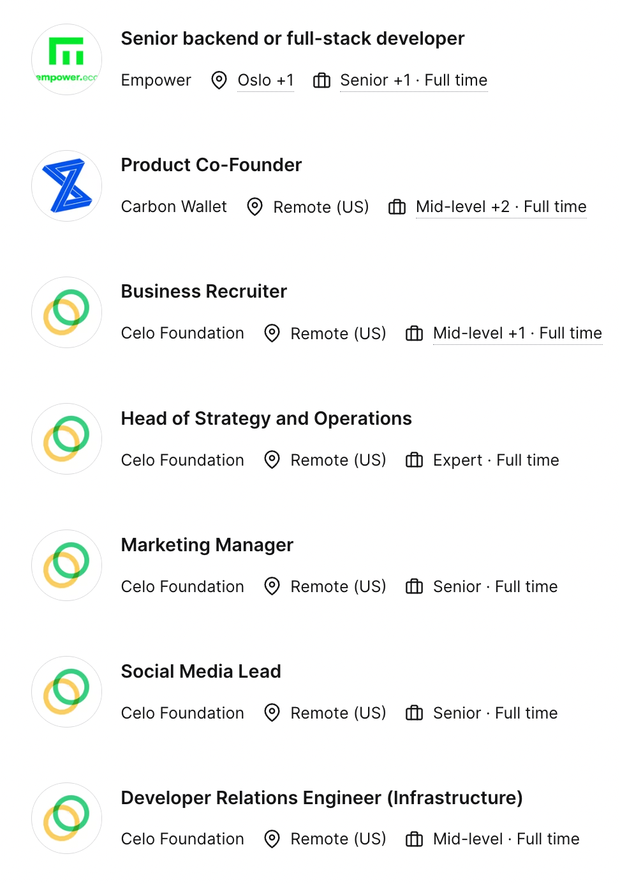The image size is (620, 884).
Task: Expand 'Mid-level +2 · Full time' details
Action: (501, 207)
